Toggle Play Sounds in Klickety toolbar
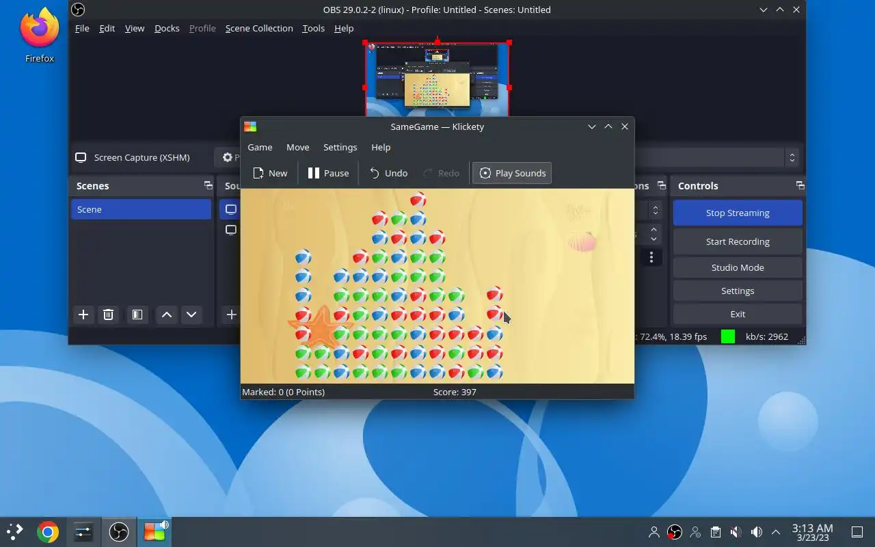Screen dimensions: 875x547 click(512, 173)
